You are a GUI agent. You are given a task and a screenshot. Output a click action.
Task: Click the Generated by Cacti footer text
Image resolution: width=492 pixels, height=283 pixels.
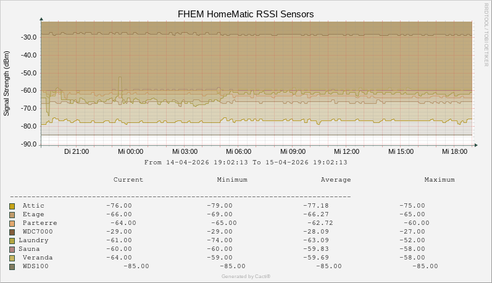click(246, 276)
